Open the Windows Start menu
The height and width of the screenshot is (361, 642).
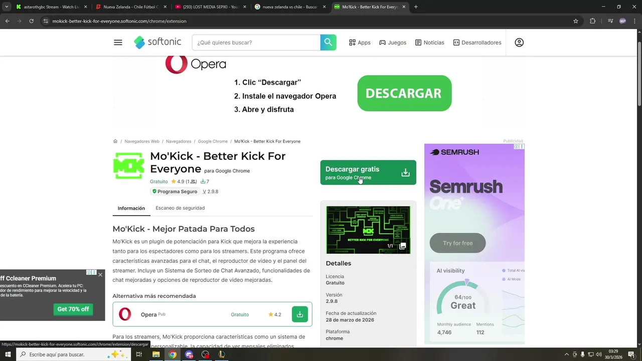8,354
